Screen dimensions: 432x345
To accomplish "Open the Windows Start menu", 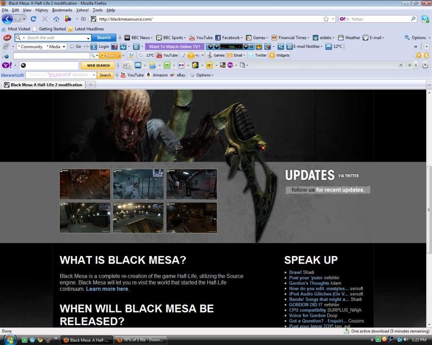I will [10, 339].
